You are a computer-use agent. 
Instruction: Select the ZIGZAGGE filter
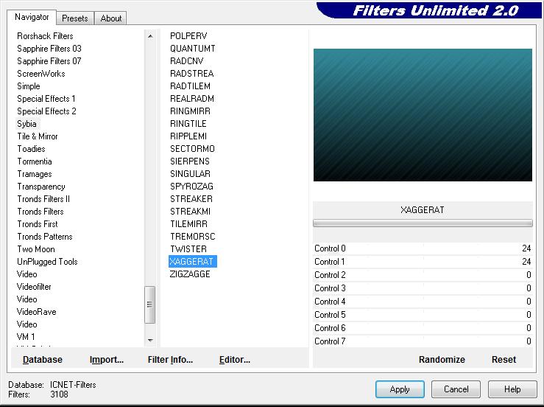coord(190,274)
